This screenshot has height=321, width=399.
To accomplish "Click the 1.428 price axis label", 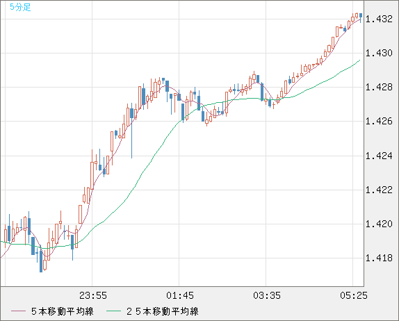I will click(379, 88).
